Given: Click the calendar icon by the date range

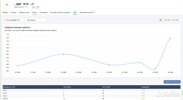Looking at the screenshot, I should (160, 20).
